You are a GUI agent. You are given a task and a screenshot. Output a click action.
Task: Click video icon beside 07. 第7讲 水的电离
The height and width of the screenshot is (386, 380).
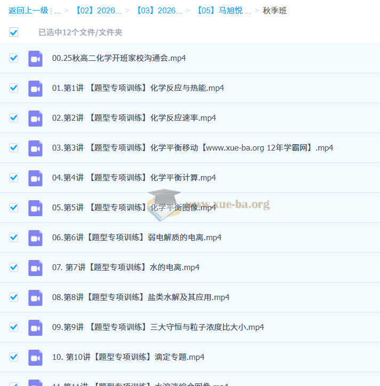35,267
